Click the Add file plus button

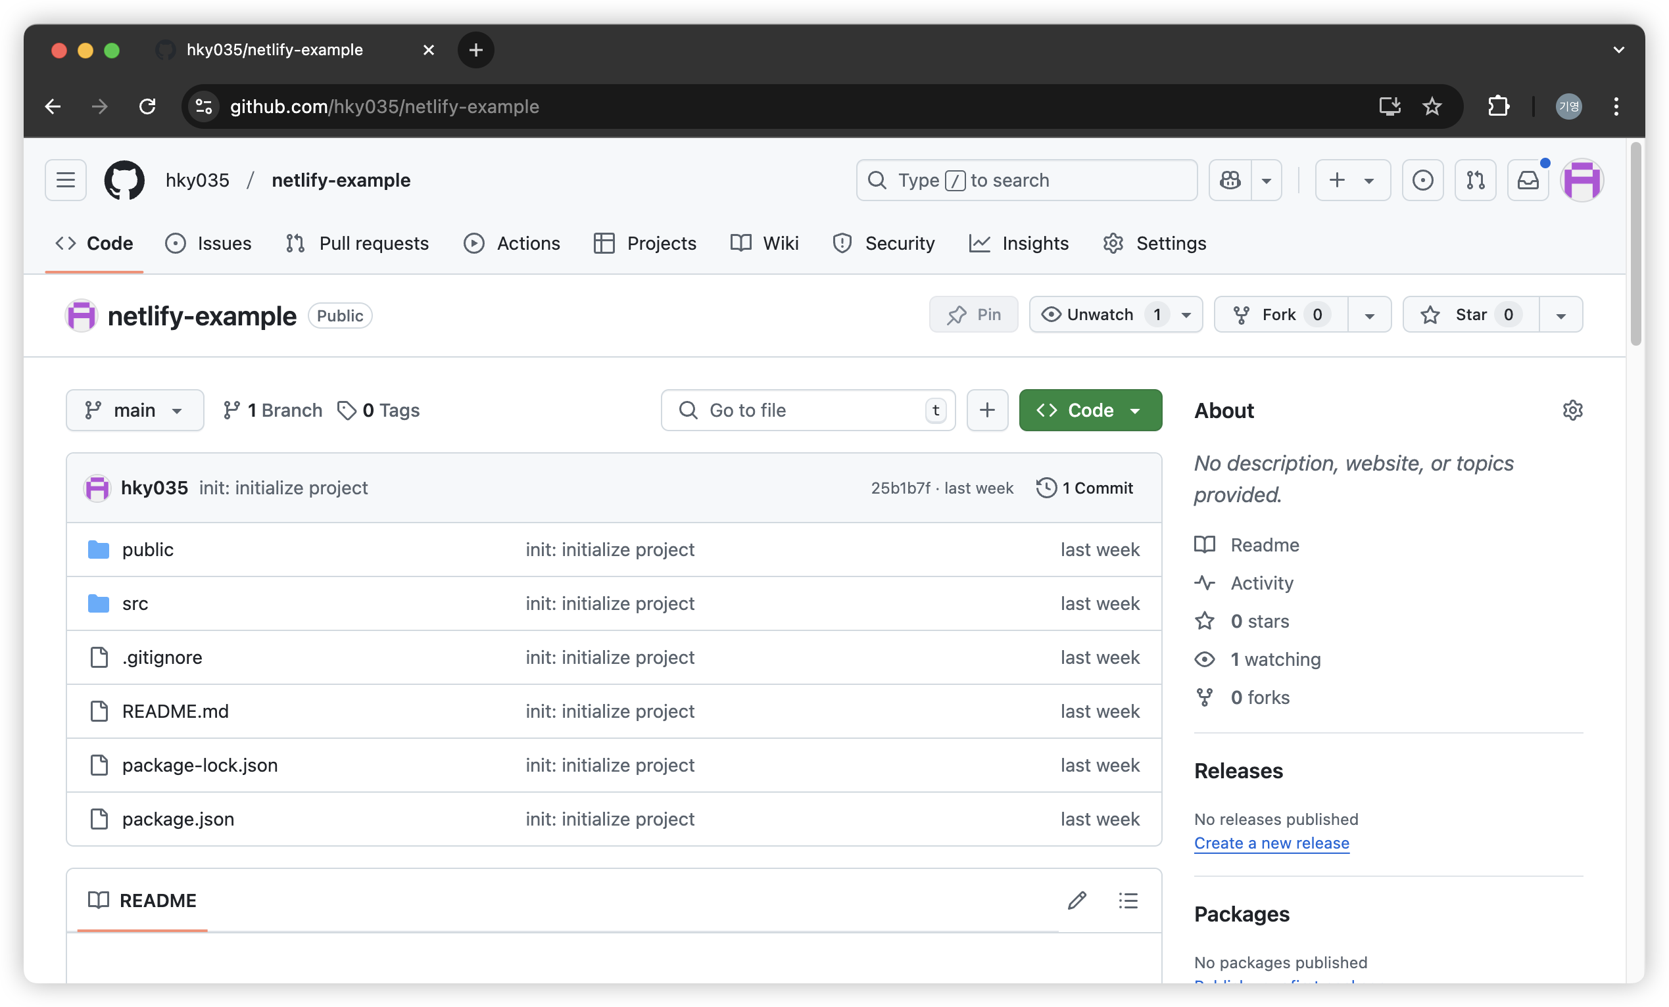click(x=988, y=410)
